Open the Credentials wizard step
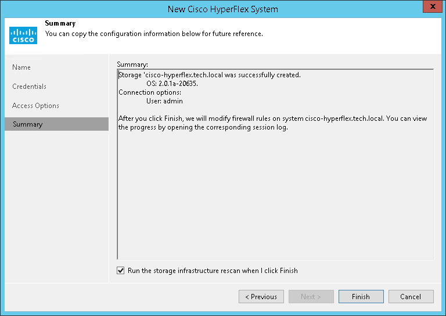Image resolution: width=446 pixels, height=316 pixels. click(29, 87)
